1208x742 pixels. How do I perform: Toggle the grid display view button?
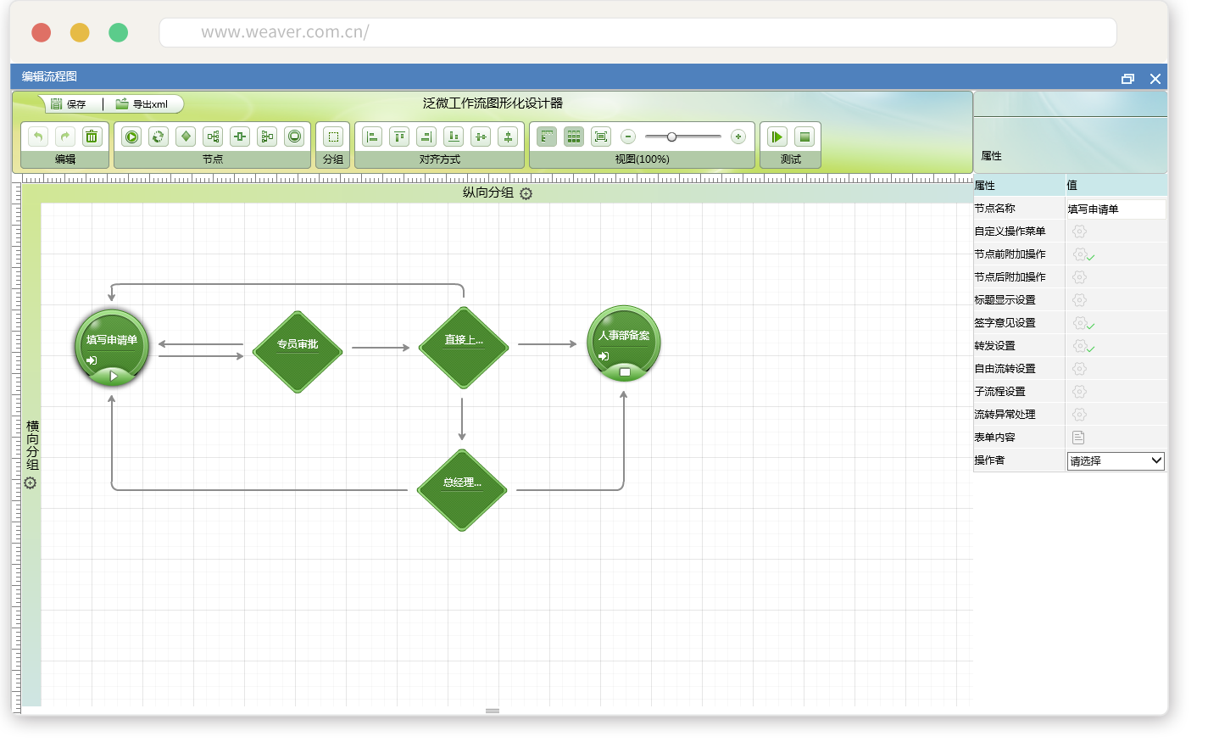click(574, 137)
